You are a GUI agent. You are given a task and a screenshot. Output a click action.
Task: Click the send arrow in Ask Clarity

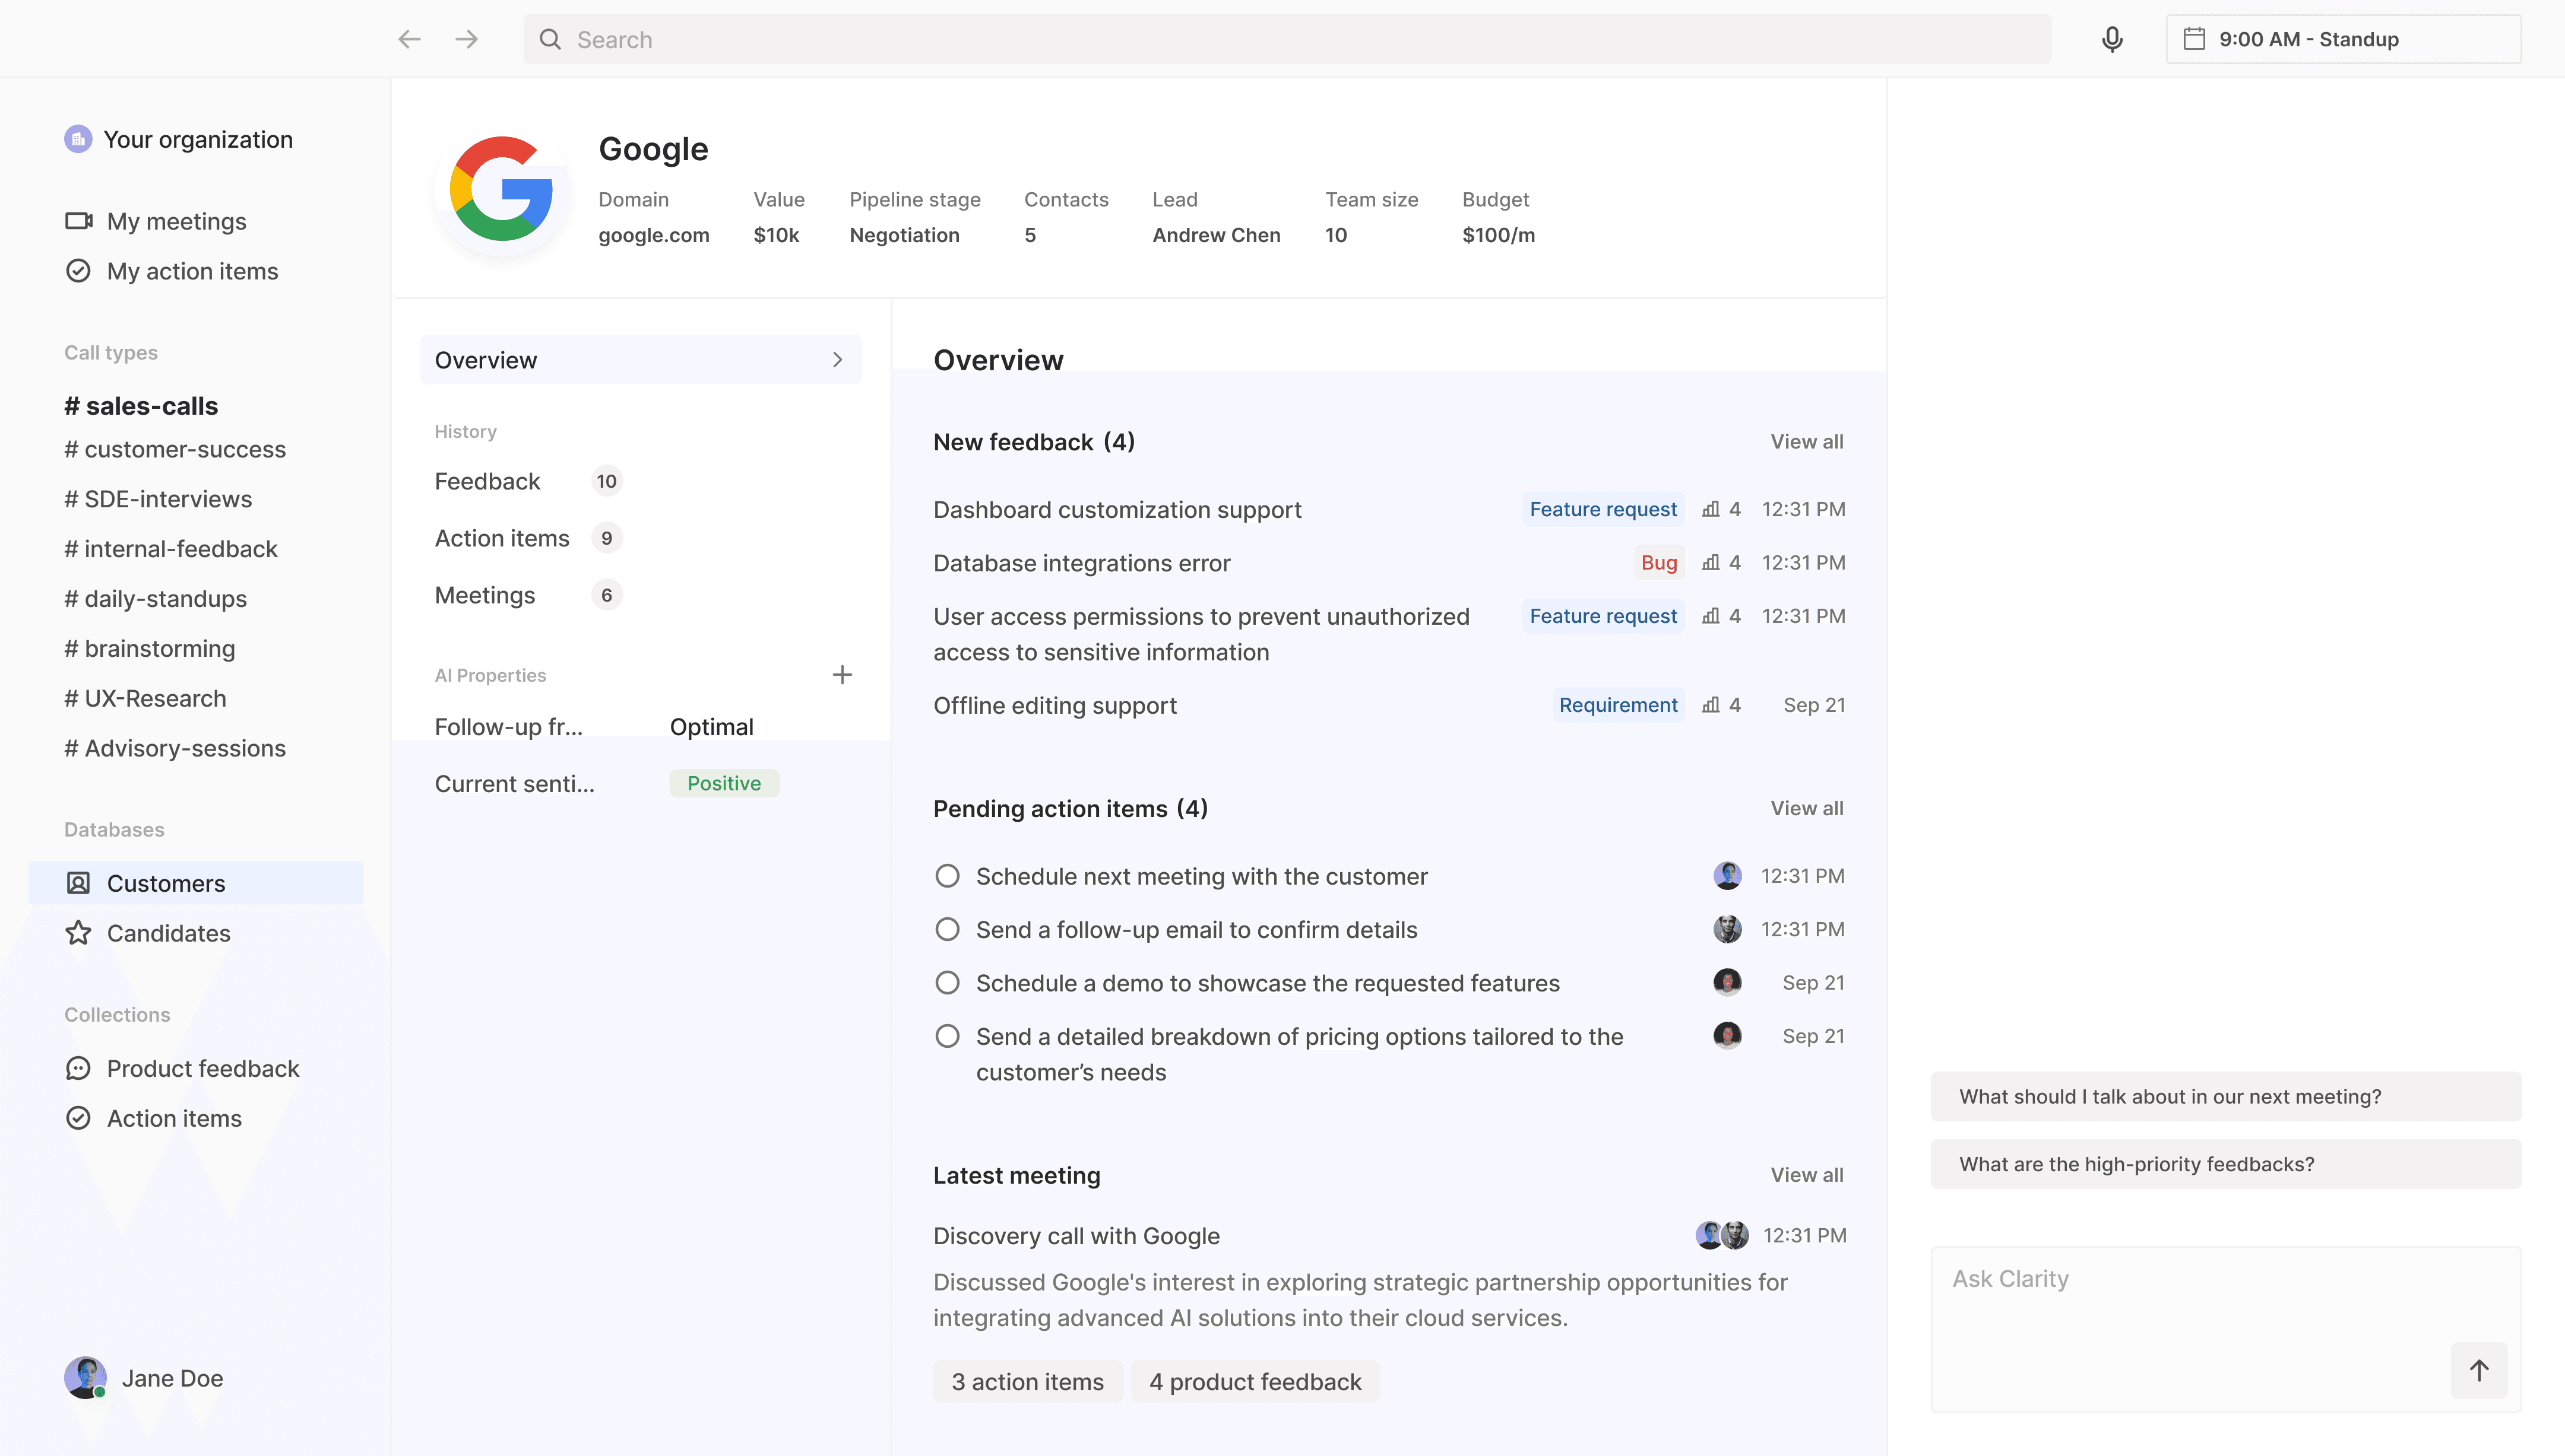(2478, 1370)
